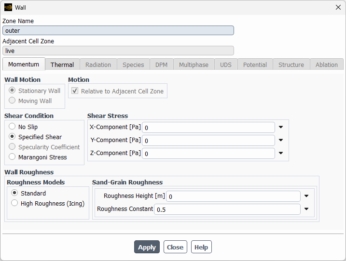
Task: Edit the Zone Name text field
Action: click(x=118, y=31)
